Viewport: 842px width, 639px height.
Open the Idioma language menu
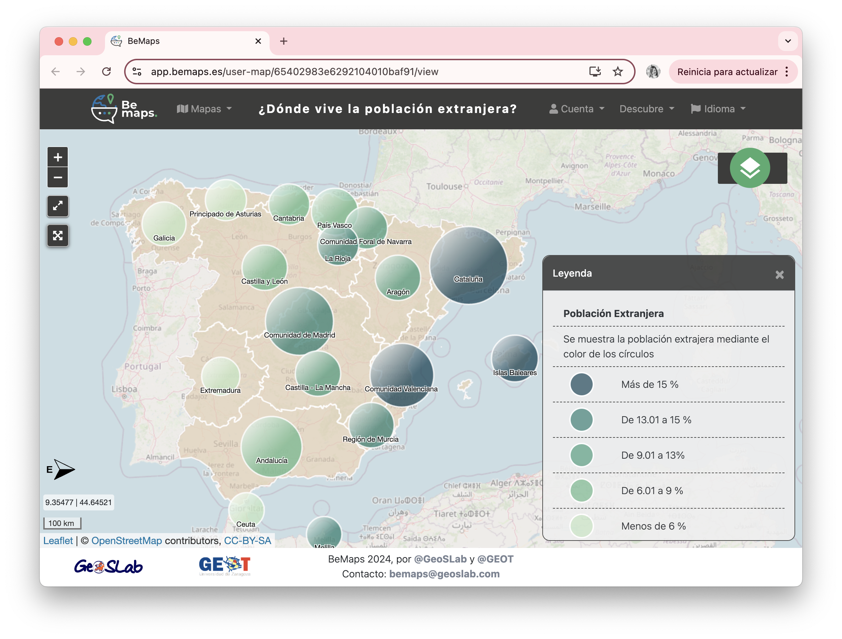[718, 109]
